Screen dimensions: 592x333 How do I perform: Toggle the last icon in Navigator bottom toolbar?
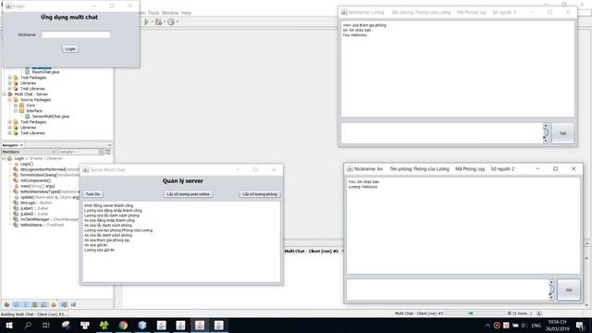click(73, 304)
